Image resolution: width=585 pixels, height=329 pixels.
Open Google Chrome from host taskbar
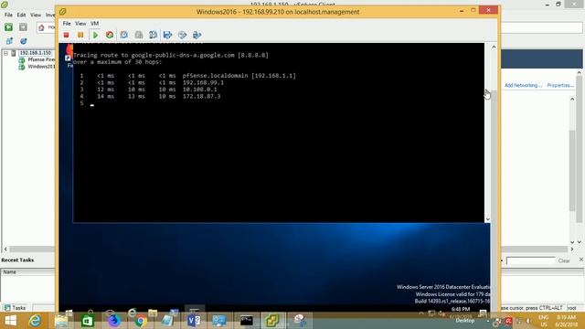click(x=140, y=321)
